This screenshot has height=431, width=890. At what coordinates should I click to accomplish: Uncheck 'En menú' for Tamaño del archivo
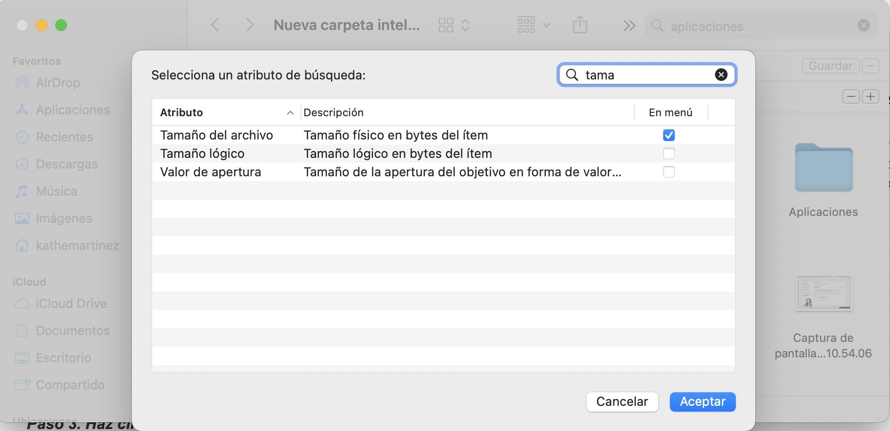pyautogui.click(x=668, y=135)
